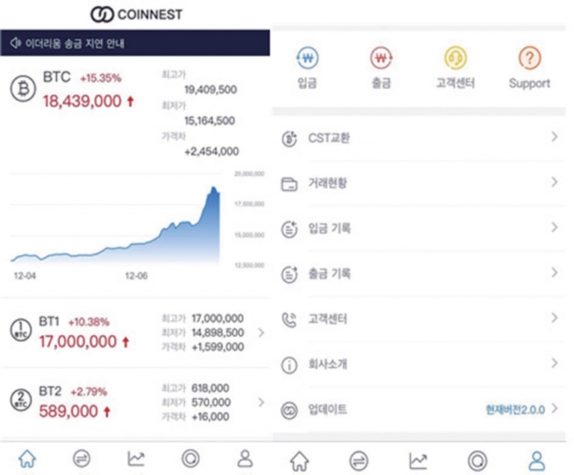Tap the 고객센터 phone icon in list
Image resolution: width=574 pixels, height=475 pixels.
coord(289,319)
